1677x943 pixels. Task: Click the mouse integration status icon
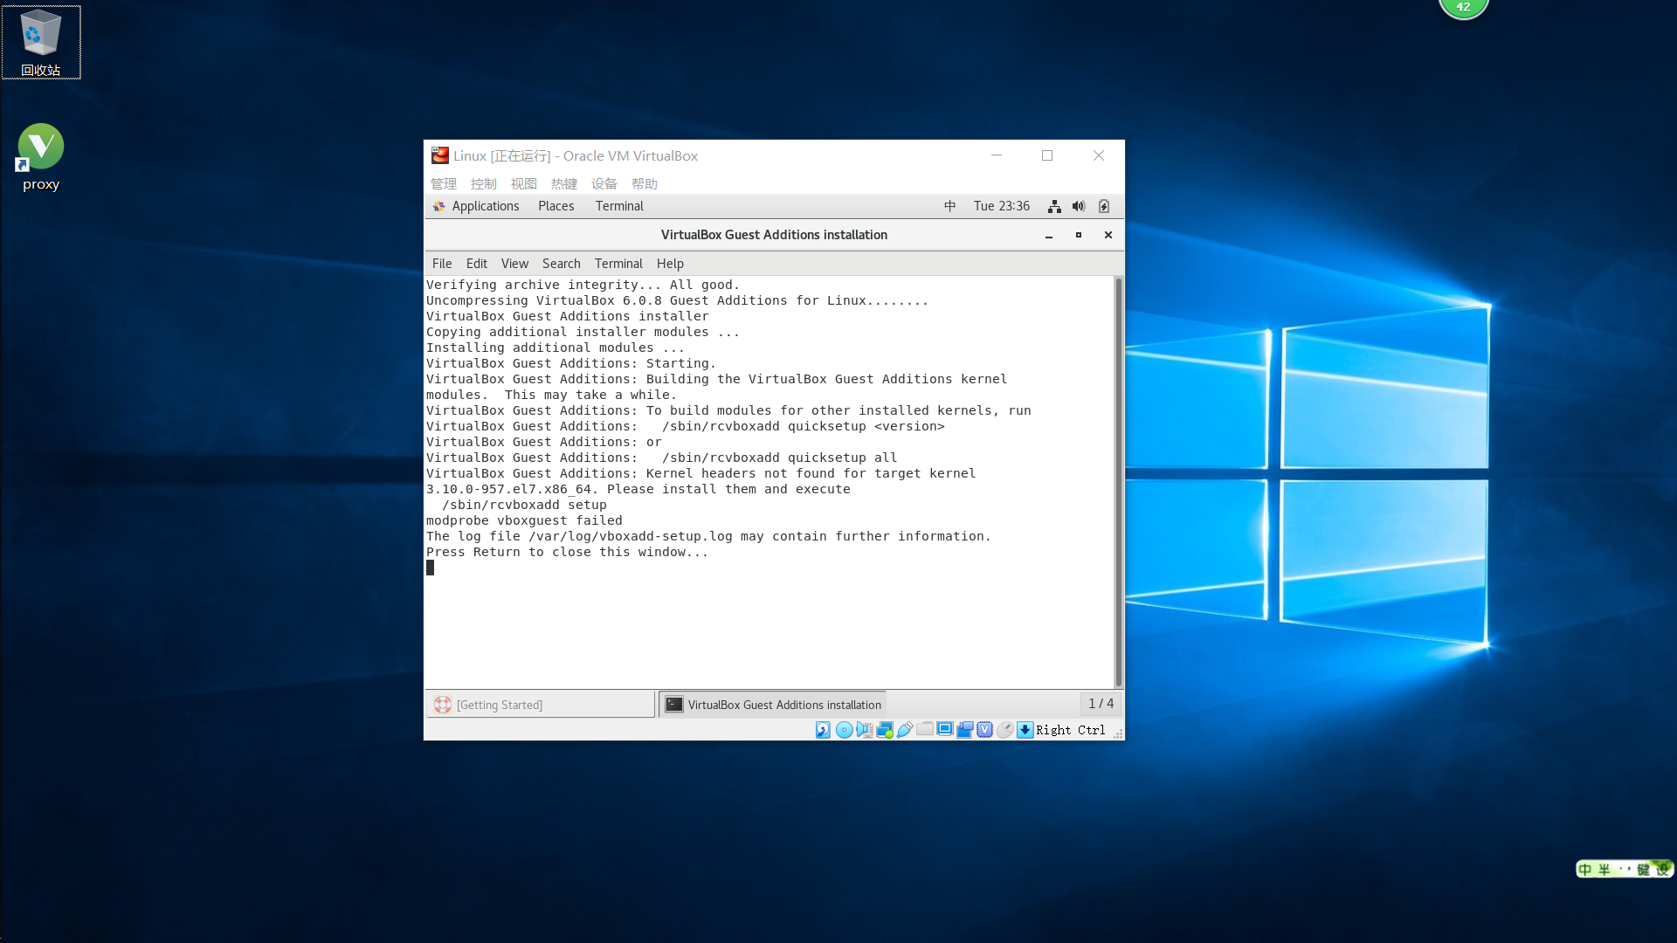1005,730
